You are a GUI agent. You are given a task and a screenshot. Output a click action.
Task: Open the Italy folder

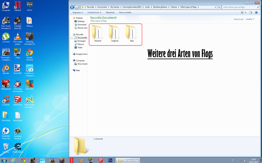(x=132, y=33)
